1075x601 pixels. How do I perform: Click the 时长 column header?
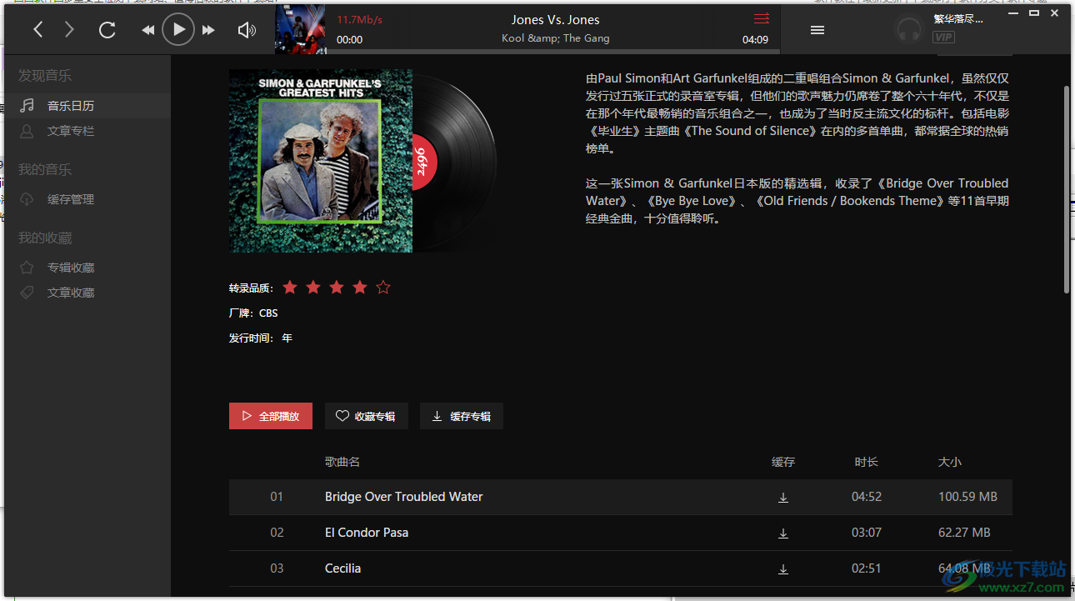[x=867, y=462]
